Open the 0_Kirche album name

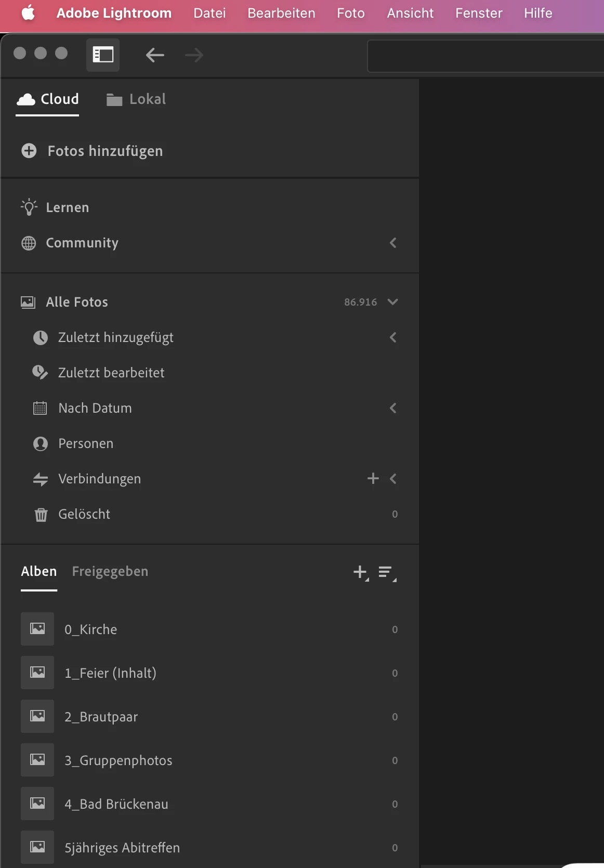click(x=91, y=629)
